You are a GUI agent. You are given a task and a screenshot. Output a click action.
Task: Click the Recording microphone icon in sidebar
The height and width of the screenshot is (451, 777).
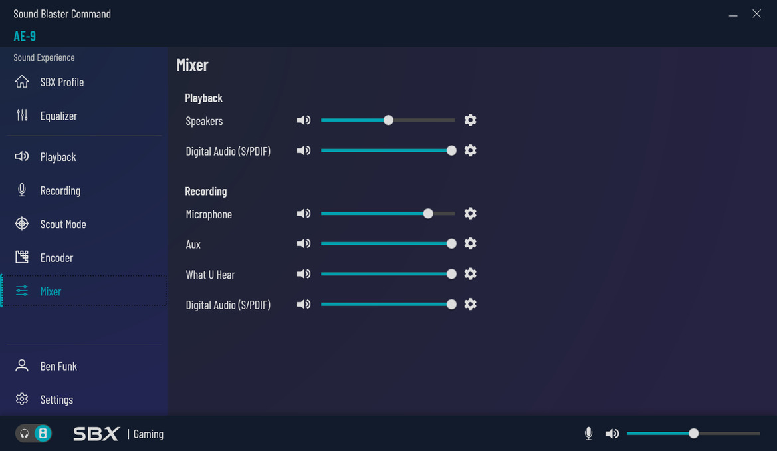pyautogui.click(x=22, y=190)
